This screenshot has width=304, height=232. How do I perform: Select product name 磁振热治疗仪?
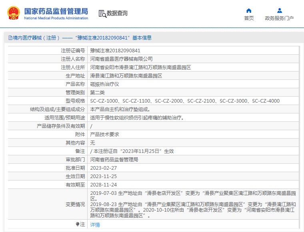click(x=104, y=84)
